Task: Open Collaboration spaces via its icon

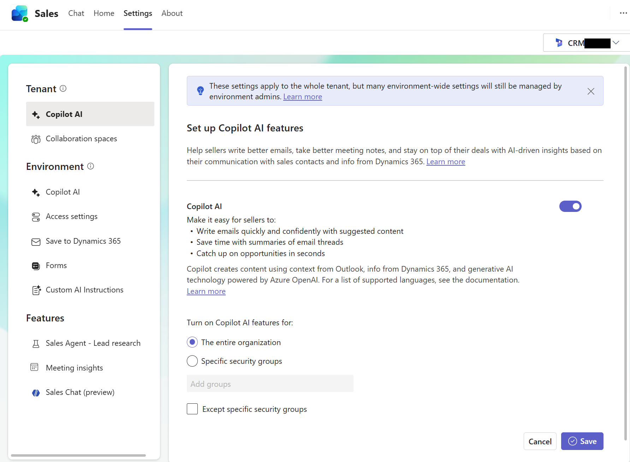Action: coord(36,139)
